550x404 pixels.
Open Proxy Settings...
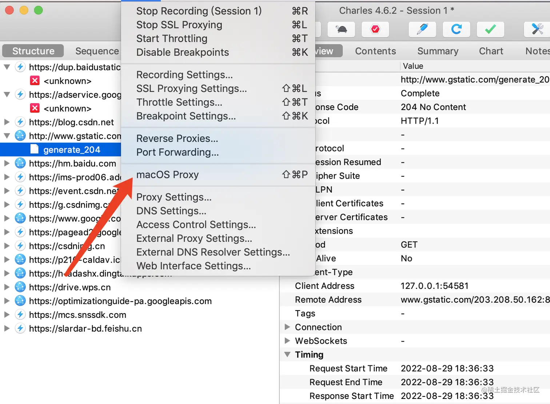(218, 197)
